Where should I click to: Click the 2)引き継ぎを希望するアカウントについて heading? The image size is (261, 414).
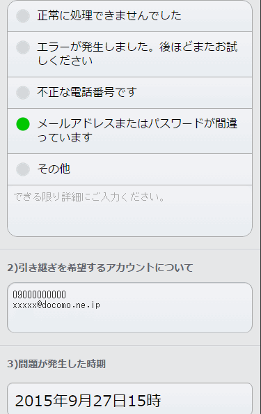[x=100, y=268]
